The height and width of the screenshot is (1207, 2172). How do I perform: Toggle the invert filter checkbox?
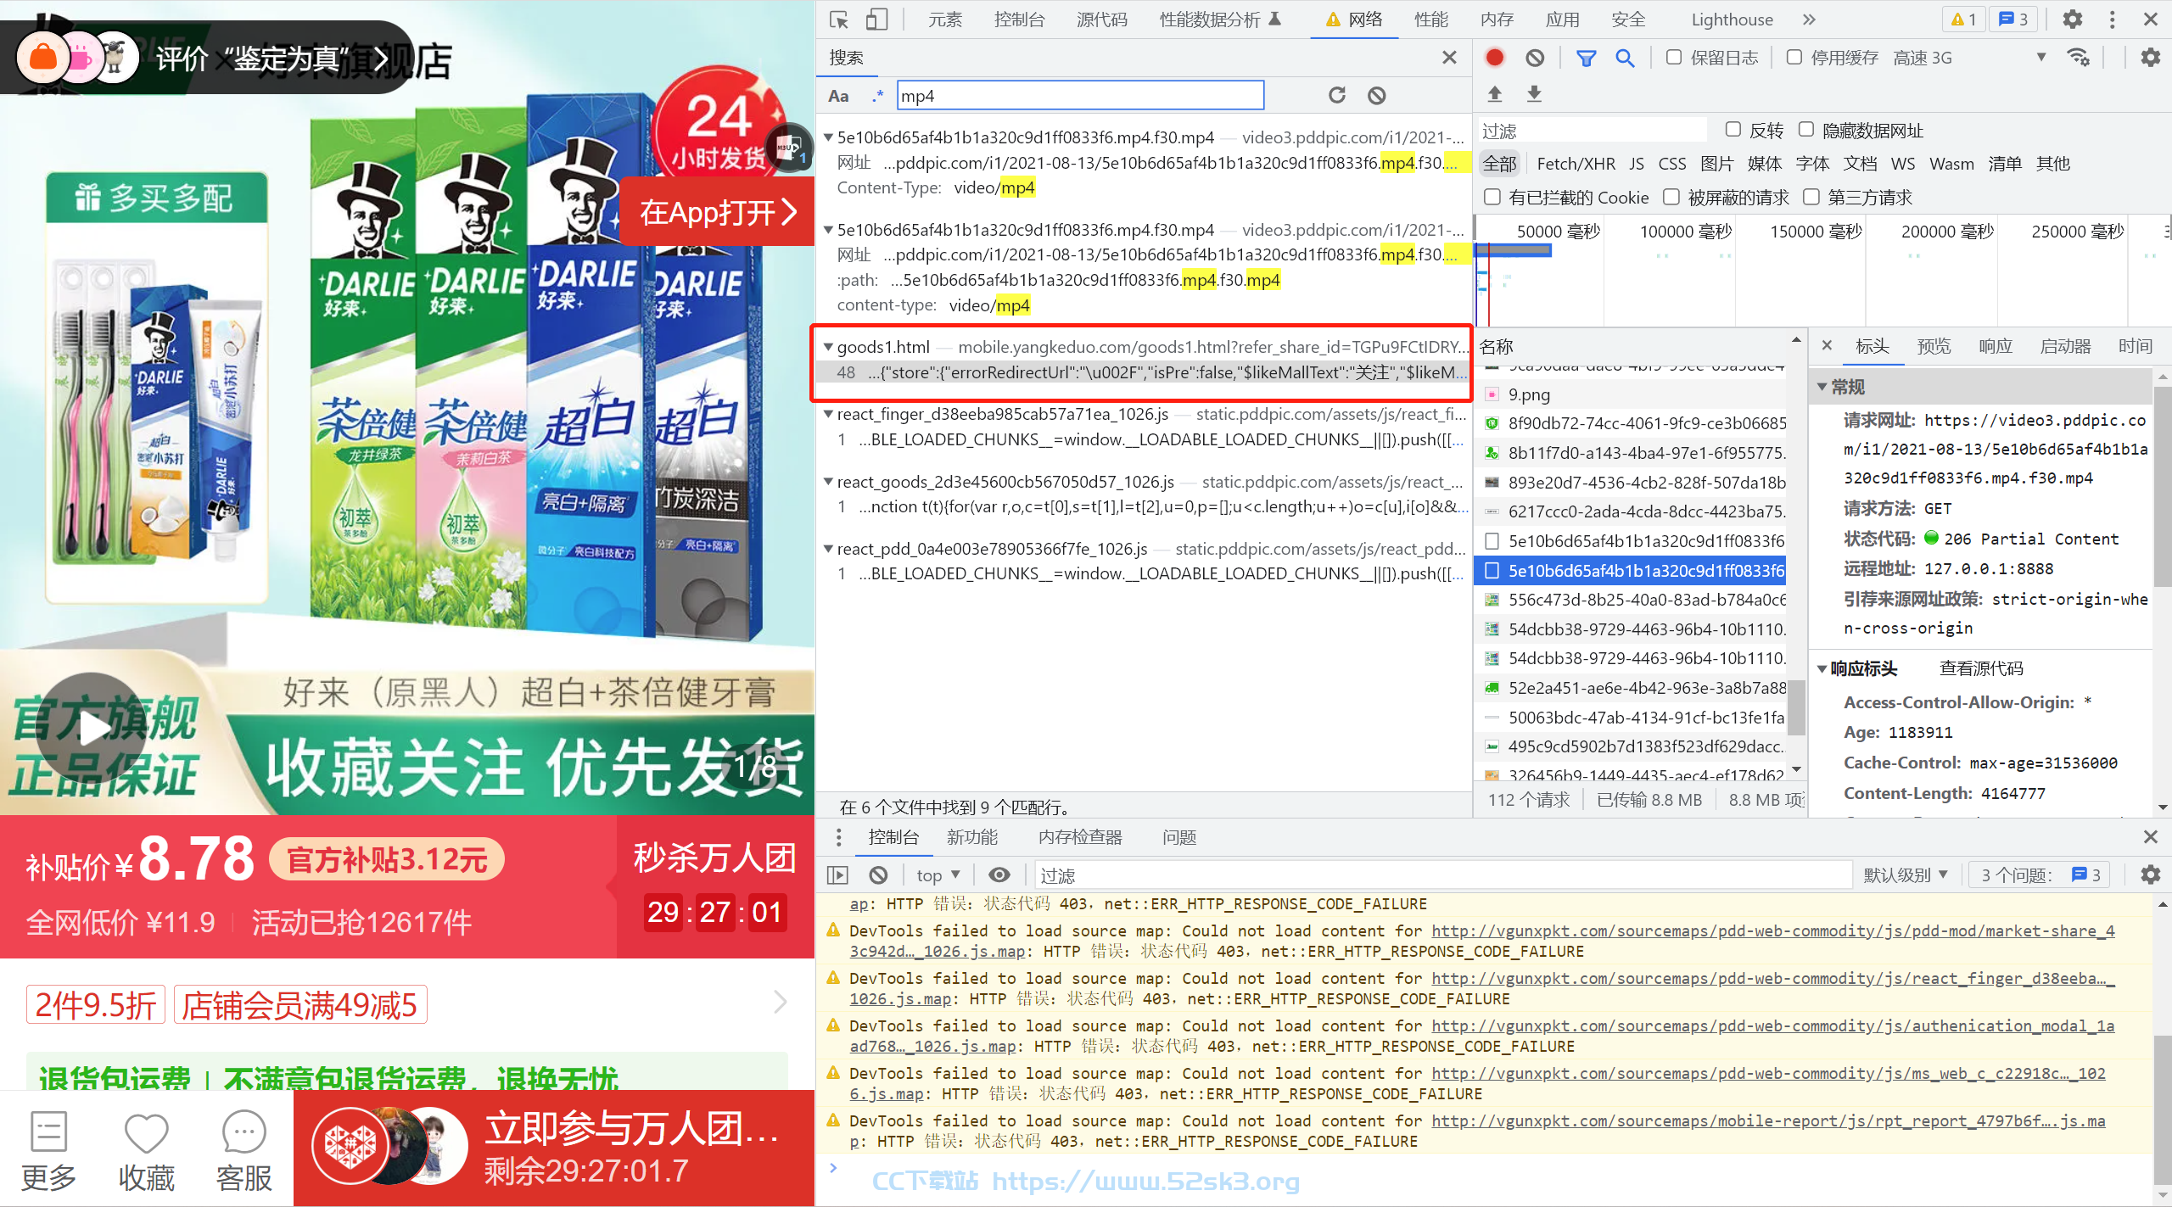1733,129
